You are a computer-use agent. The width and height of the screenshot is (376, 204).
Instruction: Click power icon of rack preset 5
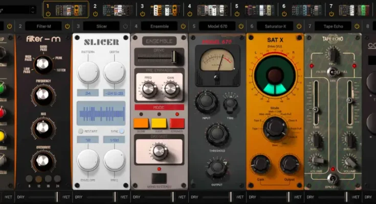point(236,14)
